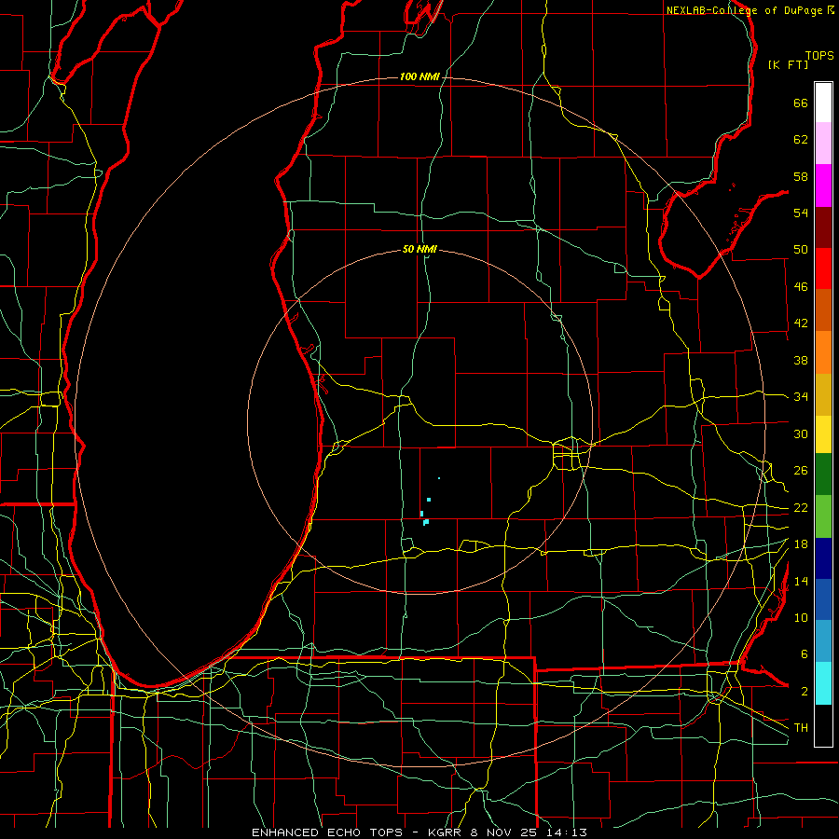This screenshot has width=839, height=839.
Task: Click the navy band between 14 and 18
Action: point(823,558)
